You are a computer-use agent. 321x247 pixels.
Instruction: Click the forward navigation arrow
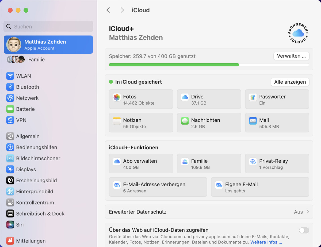click(122, 10)
